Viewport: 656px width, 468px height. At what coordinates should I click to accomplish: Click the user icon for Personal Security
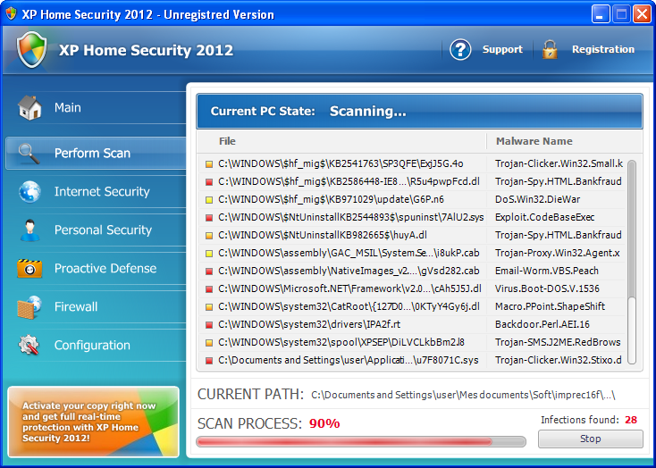coord(29,230)
